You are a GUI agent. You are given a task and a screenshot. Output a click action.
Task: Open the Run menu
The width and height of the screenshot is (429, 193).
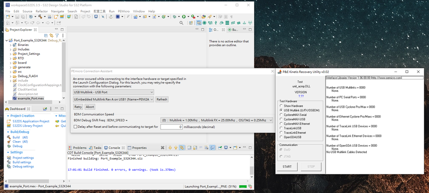[112, 11]
